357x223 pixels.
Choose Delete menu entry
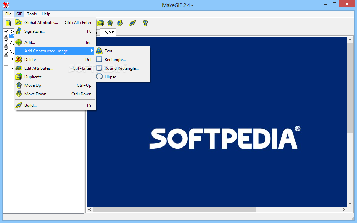(x=55, y=60)
